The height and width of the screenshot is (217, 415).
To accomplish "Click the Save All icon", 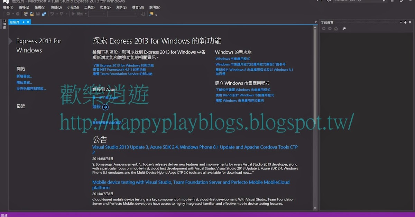I will pos(44,14).
